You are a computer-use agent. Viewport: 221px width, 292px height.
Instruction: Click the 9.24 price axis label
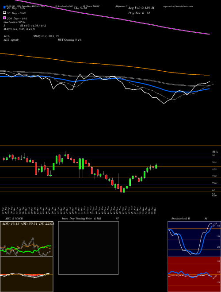pyautogui.click(x=214, y=162)
